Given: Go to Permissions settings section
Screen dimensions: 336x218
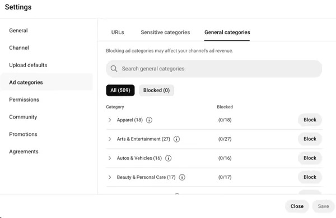Looking at the screenshot, I should pos(24,99).
